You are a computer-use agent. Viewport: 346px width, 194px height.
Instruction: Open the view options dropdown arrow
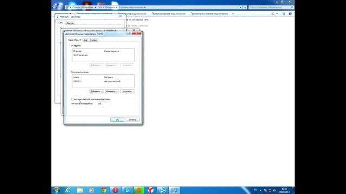[277, 13]
